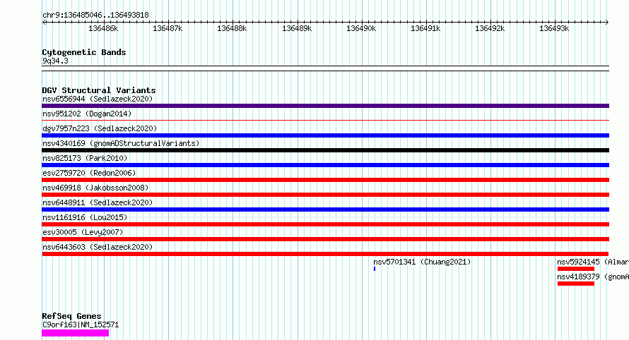Click the RefSeq Genes track title

point(71,316)
